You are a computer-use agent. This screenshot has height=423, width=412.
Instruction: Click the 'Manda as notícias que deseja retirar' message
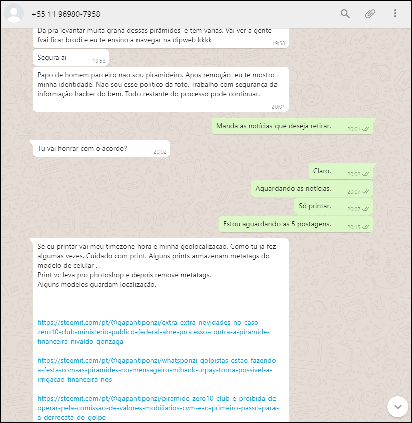(293, 126)
